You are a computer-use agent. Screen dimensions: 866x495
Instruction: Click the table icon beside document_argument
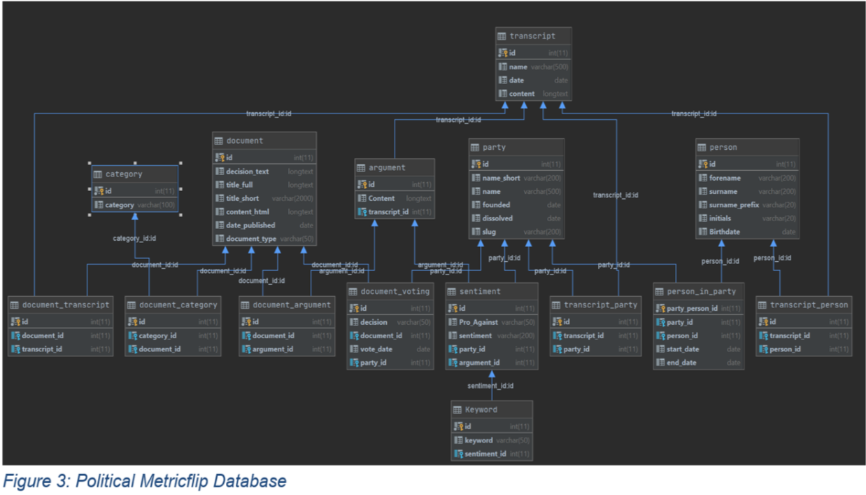click(x=245, y=305)
